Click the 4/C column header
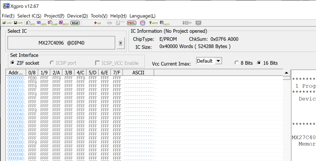Image resolution: width=316 pixels, height=161 pixels. [81, 72]
